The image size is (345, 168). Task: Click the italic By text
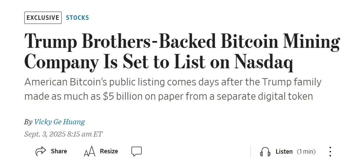coord(28,122)
